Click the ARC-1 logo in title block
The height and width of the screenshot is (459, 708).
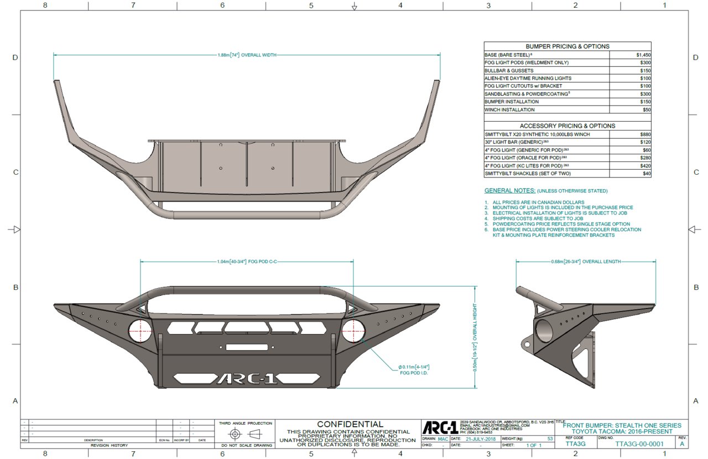tap(440, 428)
